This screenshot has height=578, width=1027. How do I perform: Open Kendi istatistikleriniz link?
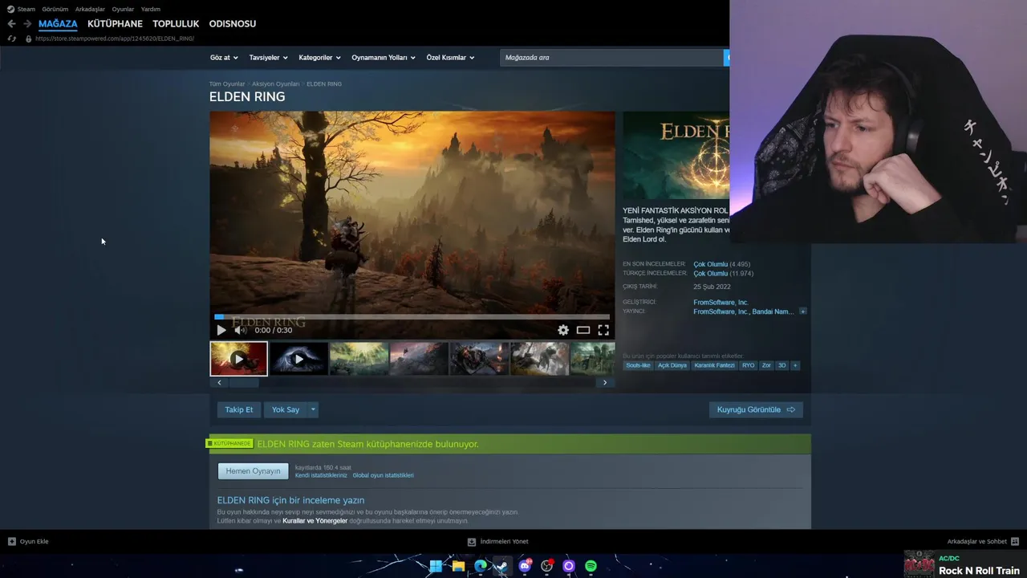point(321,475)
